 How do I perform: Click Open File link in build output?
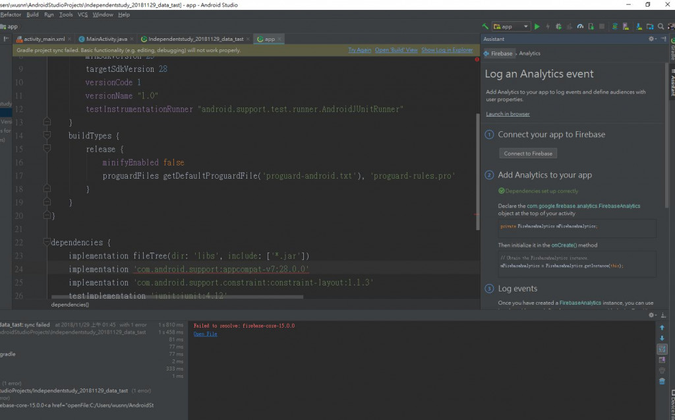[x=205, y=334]
